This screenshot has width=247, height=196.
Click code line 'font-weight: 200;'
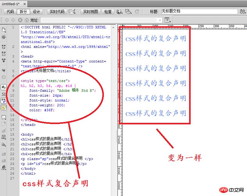(47, 105)
